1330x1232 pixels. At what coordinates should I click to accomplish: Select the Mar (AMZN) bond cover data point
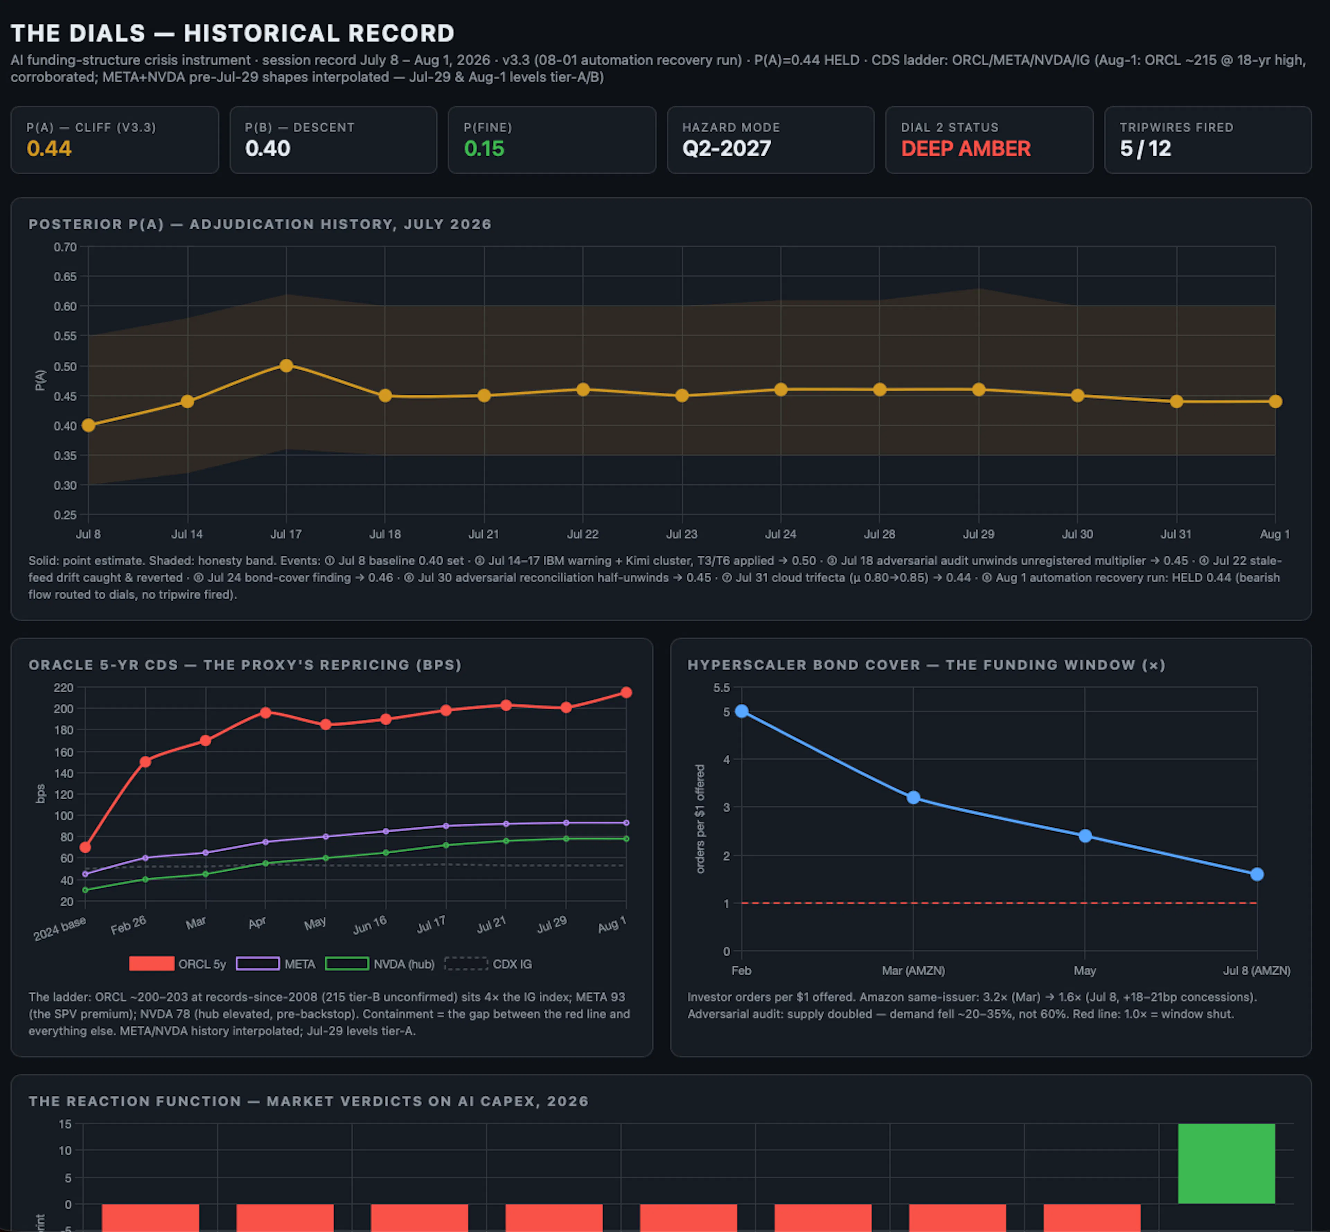[914, 797]
